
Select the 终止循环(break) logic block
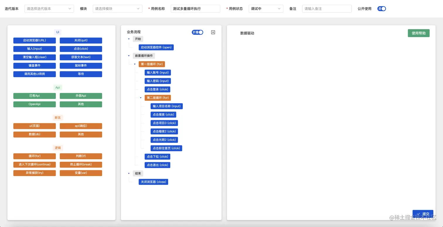[x=81, y=165]
